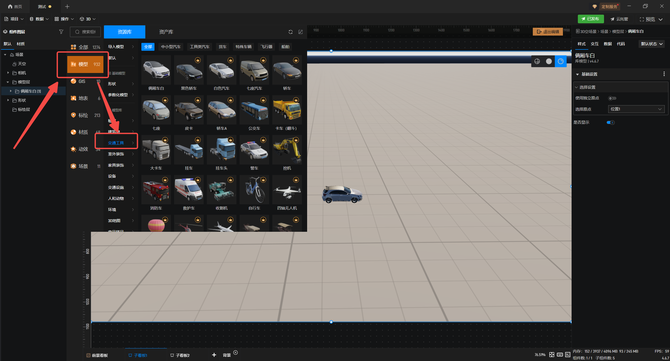
Task: Expand the 相机 tree node
Action: tap(8, 73)
